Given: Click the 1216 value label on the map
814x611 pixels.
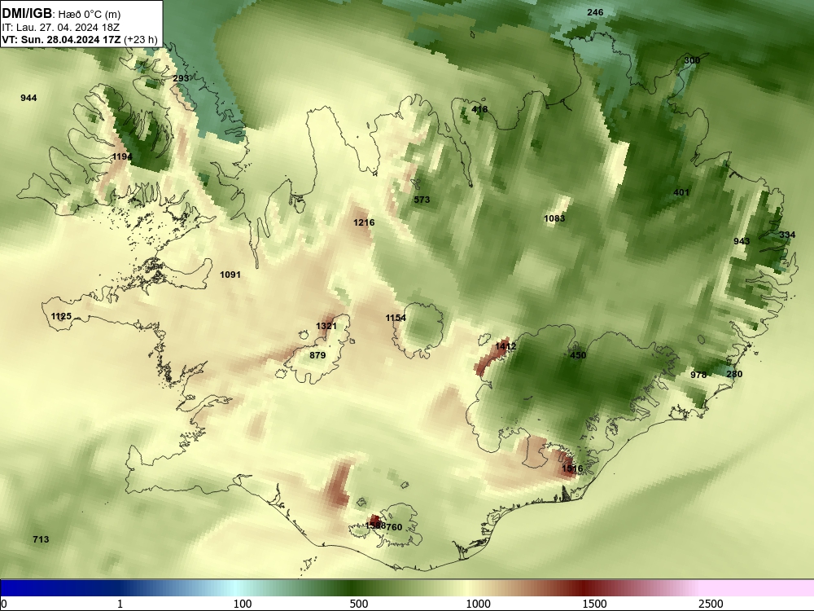Looking at the screenshot, I should click(x=364, y=222).
